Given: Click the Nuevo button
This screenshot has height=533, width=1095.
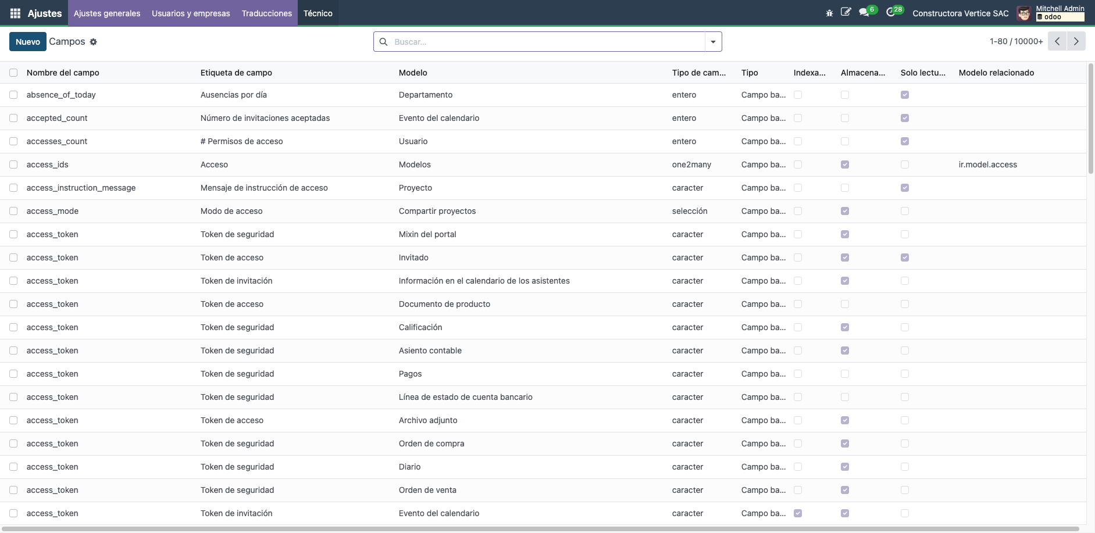Looking at the screenshot, I should 28,42.
